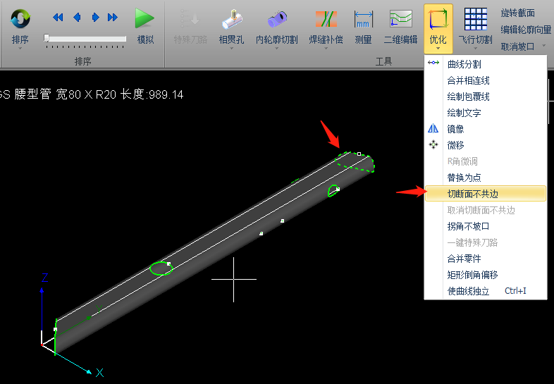Screen dimensions: 554x384
Task: Select 镜像 mirror in the menu
Action: point(455,129)
